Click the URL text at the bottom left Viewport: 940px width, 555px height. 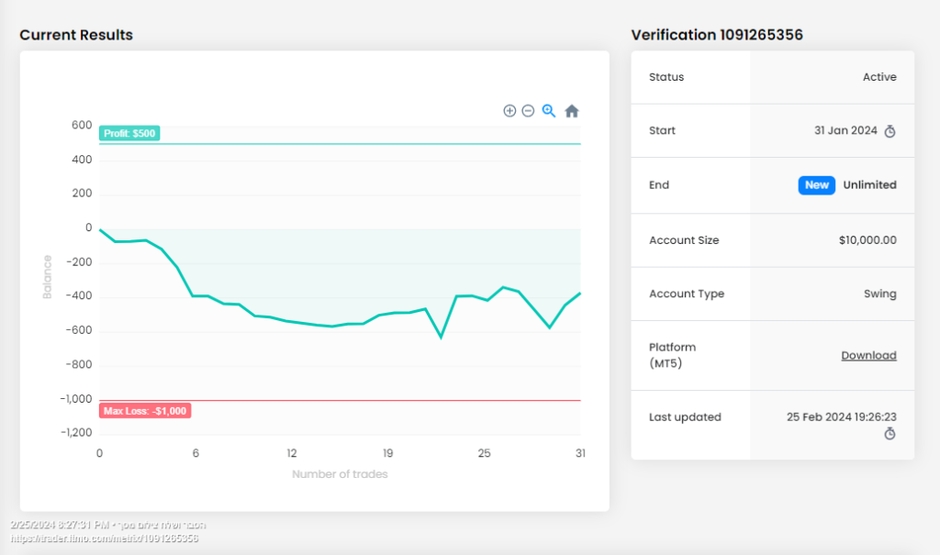pos(104,538)
